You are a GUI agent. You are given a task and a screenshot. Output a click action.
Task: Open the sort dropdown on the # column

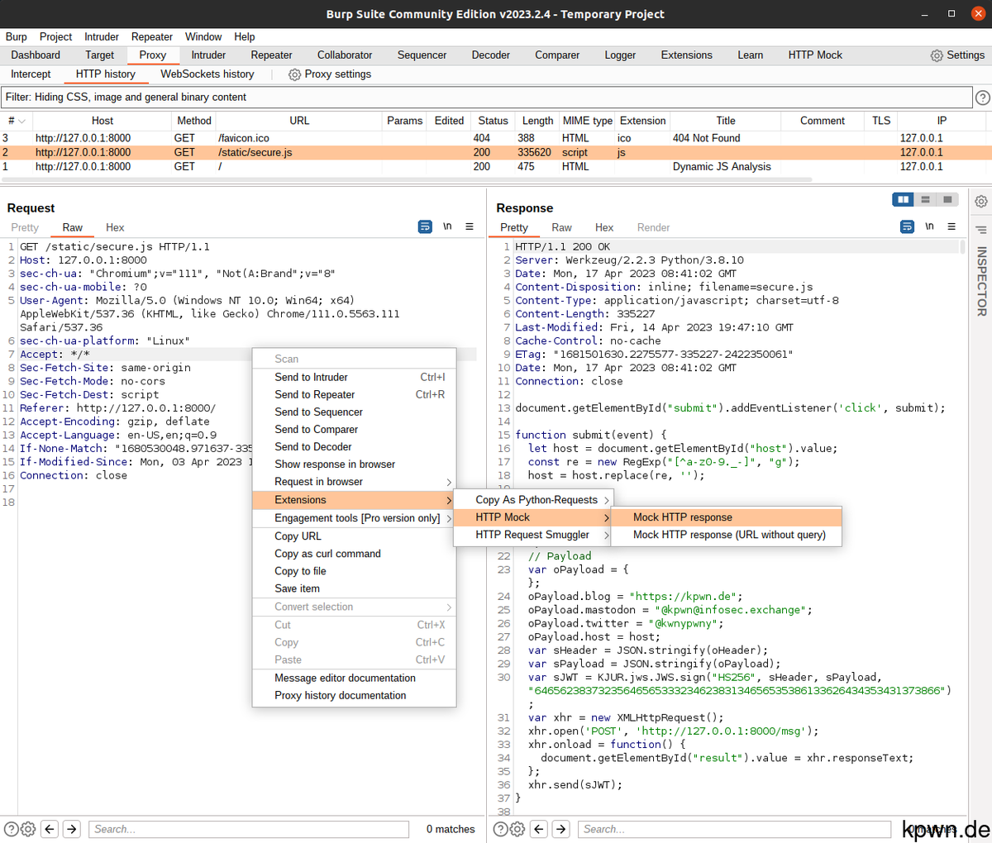point(22,120)
